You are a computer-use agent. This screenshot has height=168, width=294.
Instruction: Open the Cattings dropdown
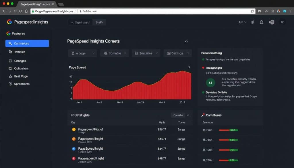tap(177, 53)
